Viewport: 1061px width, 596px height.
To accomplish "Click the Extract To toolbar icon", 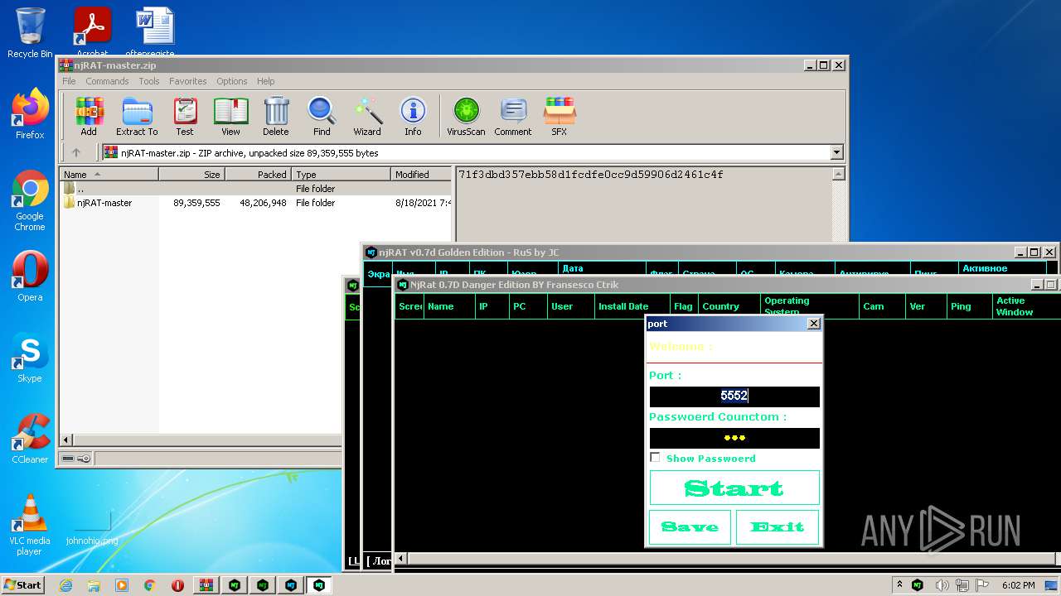I will (x=137, y=116).
